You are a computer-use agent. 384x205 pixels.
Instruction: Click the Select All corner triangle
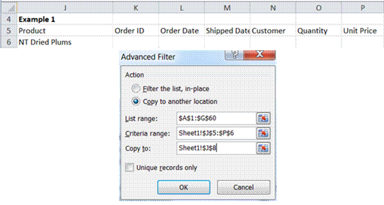[x=9, y=8]
